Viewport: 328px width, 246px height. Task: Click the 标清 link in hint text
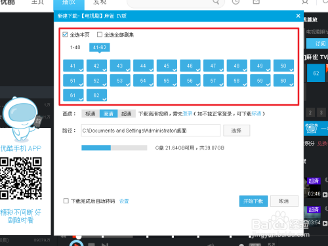(x=256, y=113)
